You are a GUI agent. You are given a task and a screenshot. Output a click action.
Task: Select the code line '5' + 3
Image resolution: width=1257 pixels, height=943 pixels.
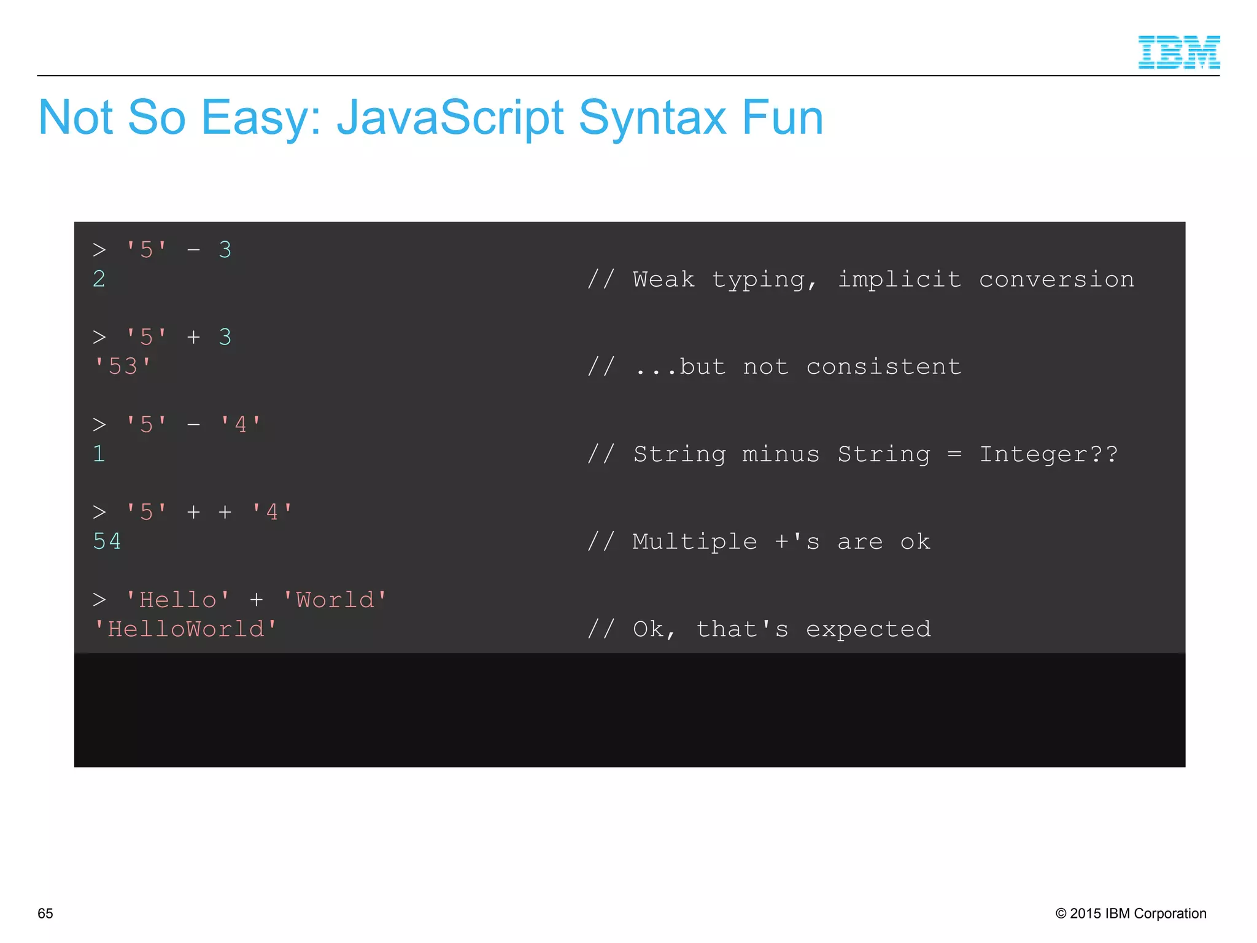coord(162,337)
